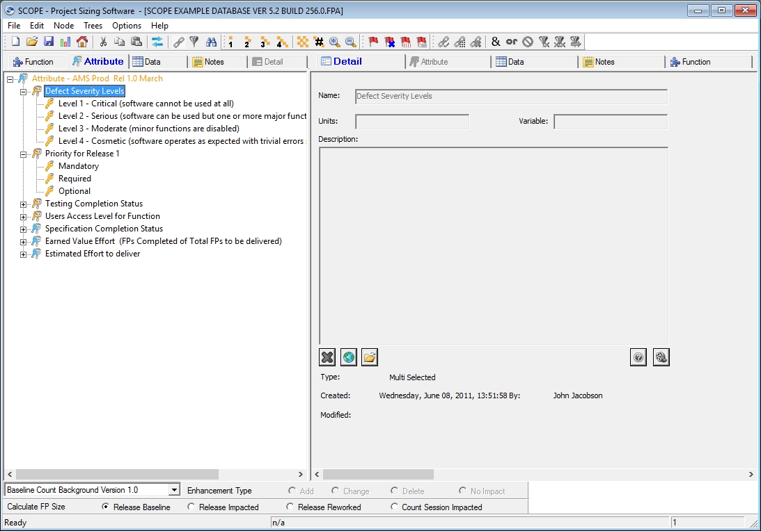
Task: Click the help question mark button
Action: coord(638,357)
